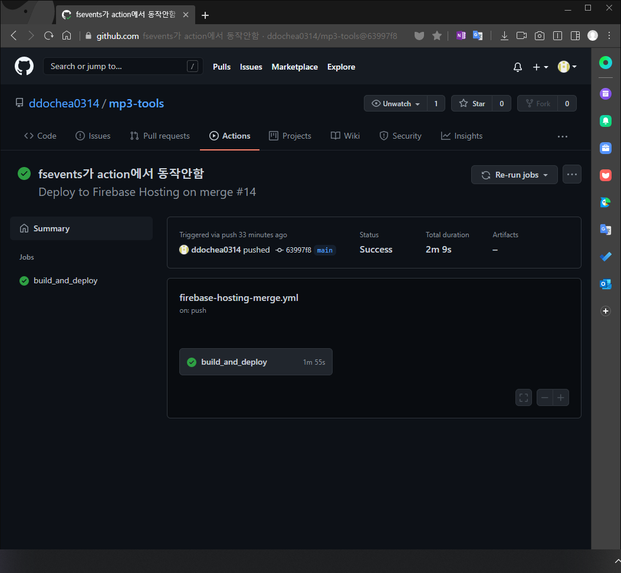The height and width of the screenshot is (573, 621).
Task: Switch to the Security tab
Action: 400,136
